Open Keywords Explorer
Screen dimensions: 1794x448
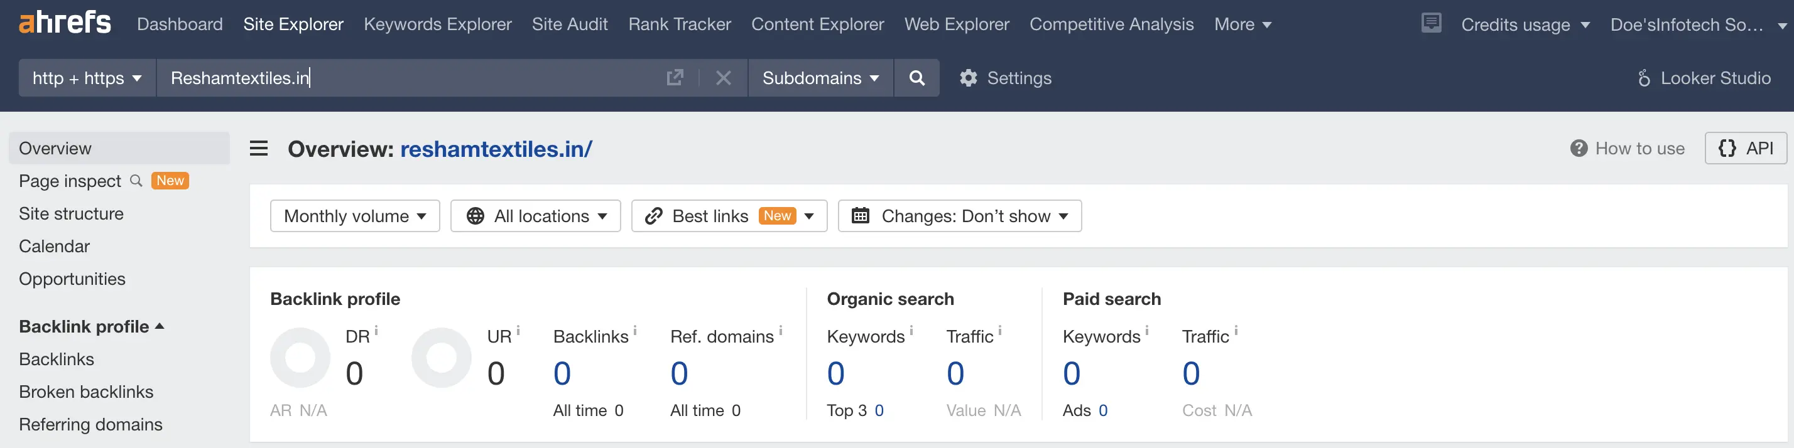[x=437, y=24]
